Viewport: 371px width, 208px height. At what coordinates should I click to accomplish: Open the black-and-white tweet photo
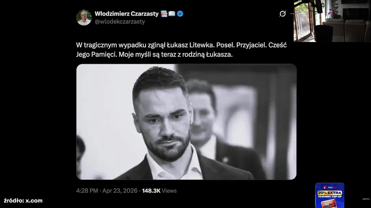coord(186,122)
